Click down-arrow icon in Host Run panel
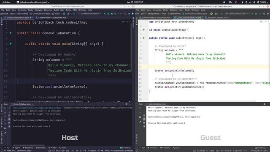 9,112
